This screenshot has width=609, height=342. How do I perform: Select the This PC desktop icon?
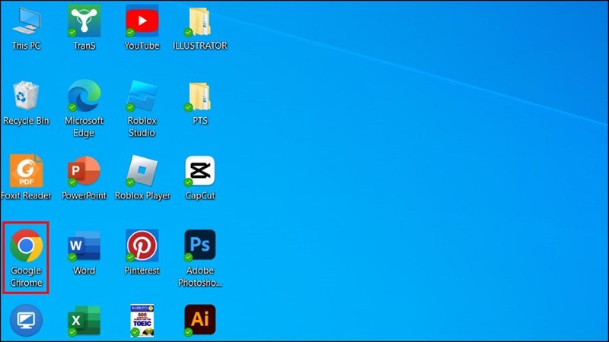(26, 21)
